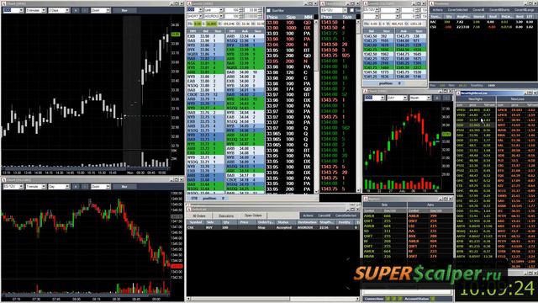Open Zoom dropdown in top-left chart
Viewport: 538px width, 303px height.
click(101, 10)
